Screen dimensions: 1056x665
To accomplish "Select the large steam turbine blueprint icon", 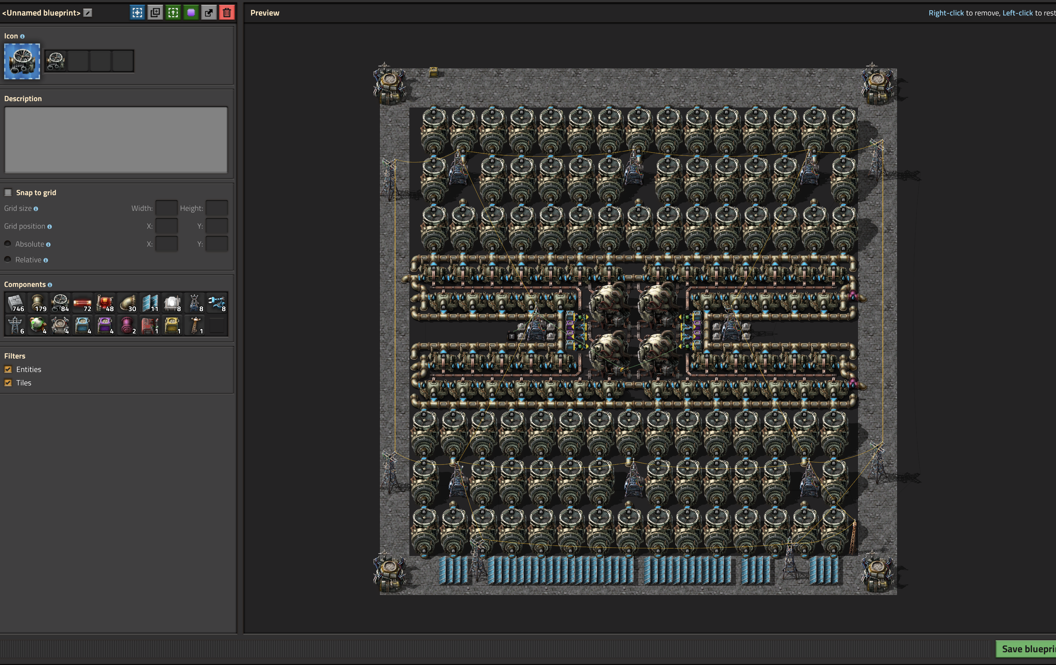I will coord(22,61).
